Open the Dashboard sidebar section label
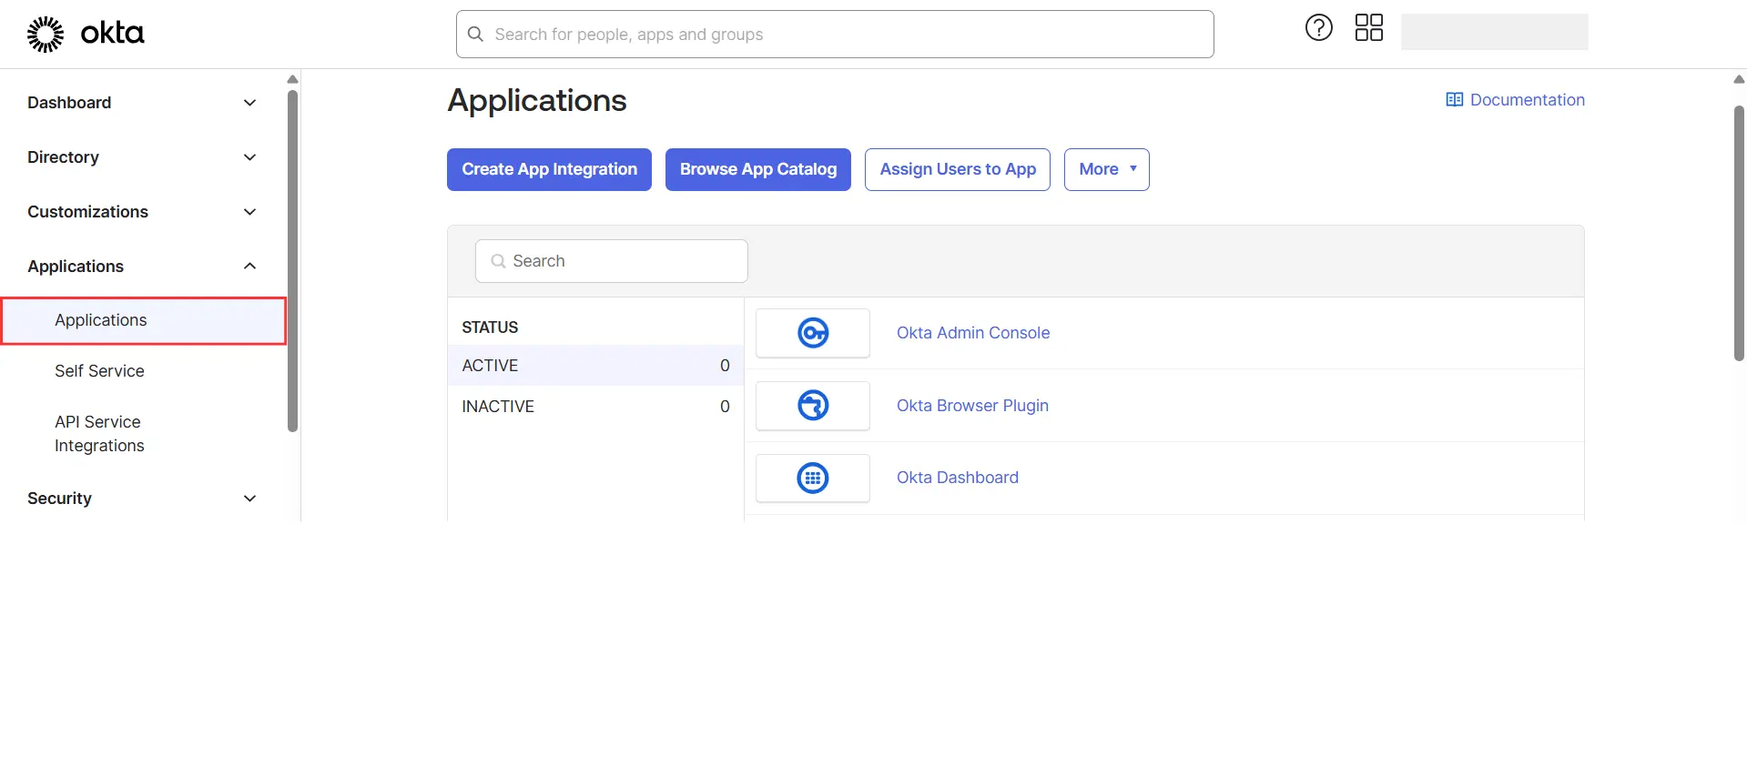1747x766 pixels. (69, 103)
